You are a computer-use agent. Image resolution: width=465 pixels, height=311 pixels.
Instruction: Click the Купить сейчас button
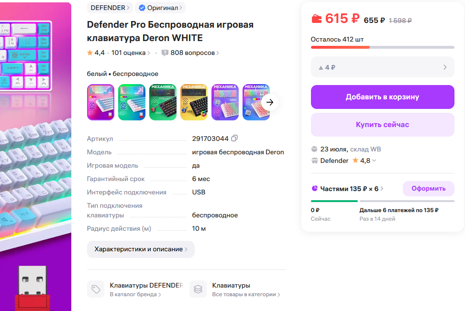(383, 124)
